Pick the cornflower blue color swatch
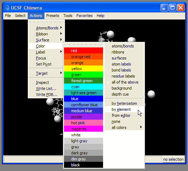Image resolution: width=188 pixels, height=171 pixels. pyautogui.click(x=84, y=105)
